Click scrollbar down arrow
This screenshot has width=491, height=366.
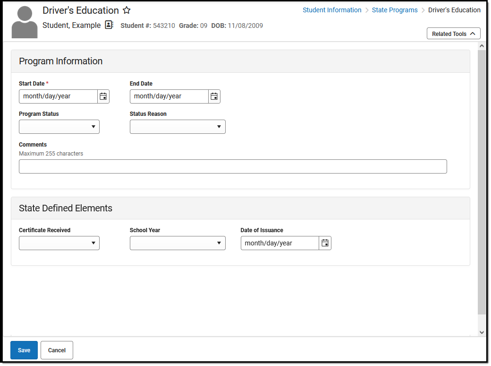coord(482,332)
